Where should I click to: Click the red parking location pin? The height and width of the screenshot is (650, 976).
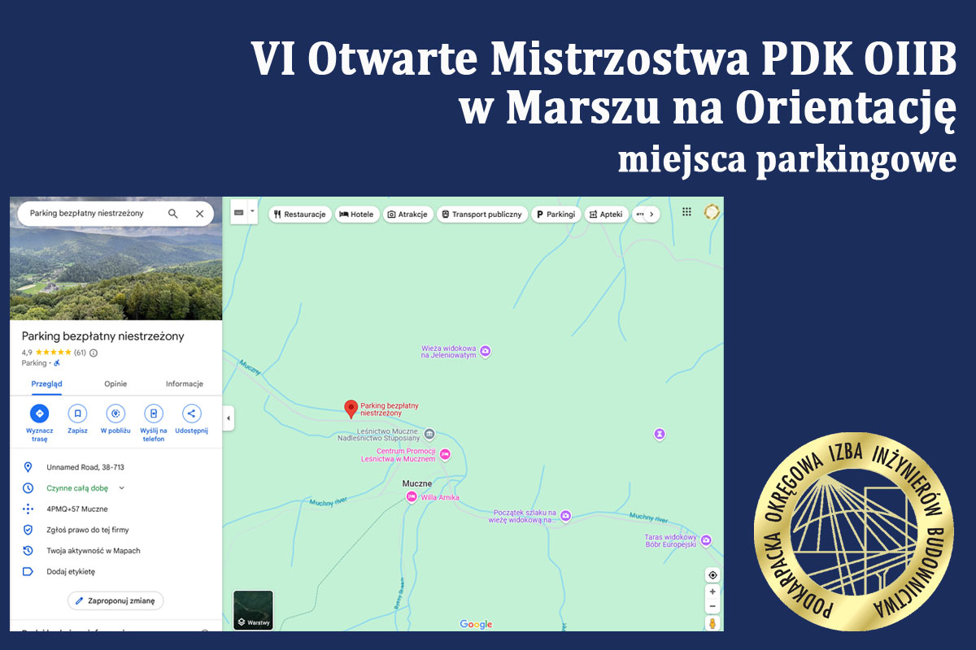point(351,409)
